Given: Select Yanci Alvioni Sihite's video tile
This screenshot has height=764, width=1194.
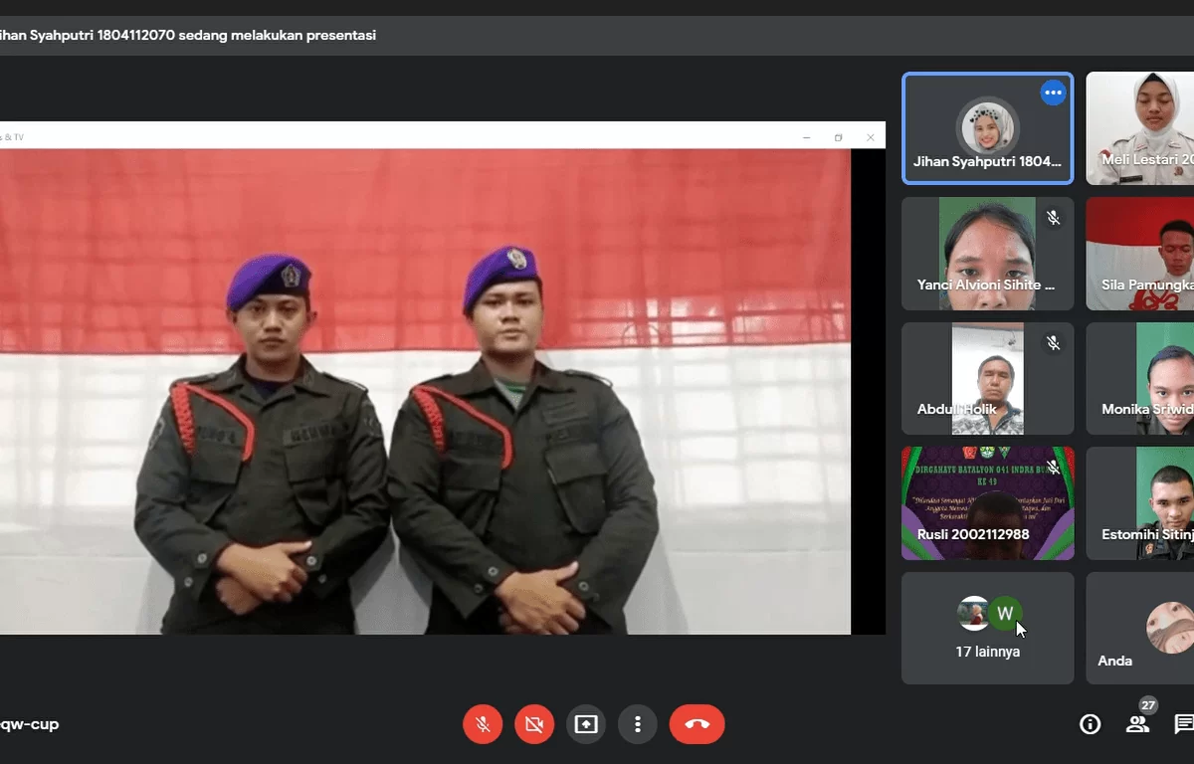Looking at the screenshot, I should [x=988, y=254].
